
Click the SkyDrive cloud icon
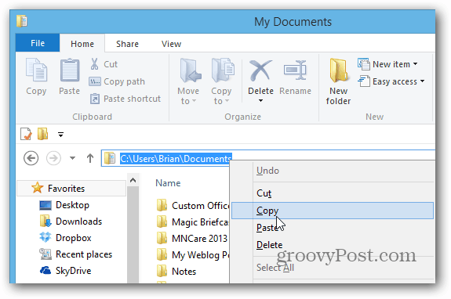(x=45, y=270)
